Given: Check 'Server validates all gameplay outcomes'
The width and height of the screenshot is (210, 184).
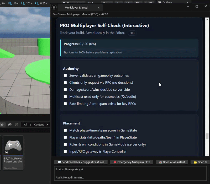Looking at the screenshot, I should point(65,75).
